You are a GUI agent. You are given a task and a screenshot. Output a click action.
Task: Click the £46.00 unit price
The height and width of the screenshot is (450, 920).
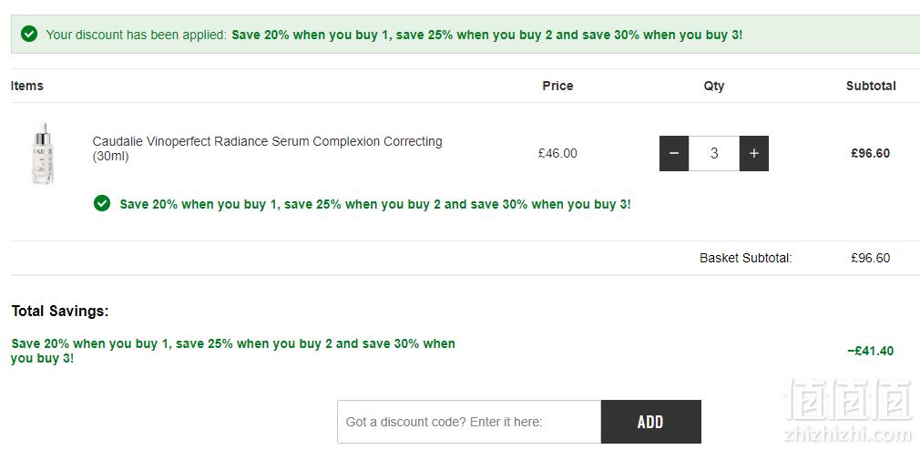click(x=557, y=153)
